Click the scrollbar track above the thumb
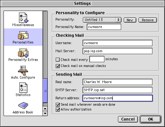 (x=45, y=45)
